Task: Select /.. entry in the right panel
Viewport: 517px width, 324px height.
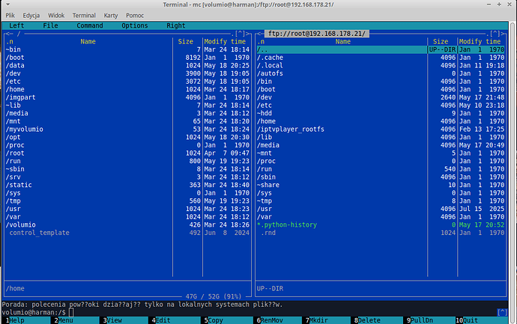Action: click(x=381, y=49)
